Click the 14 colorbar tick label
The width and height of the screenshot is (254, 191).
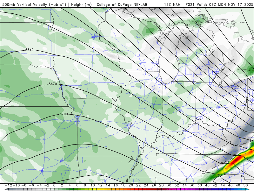click(108, 185)
